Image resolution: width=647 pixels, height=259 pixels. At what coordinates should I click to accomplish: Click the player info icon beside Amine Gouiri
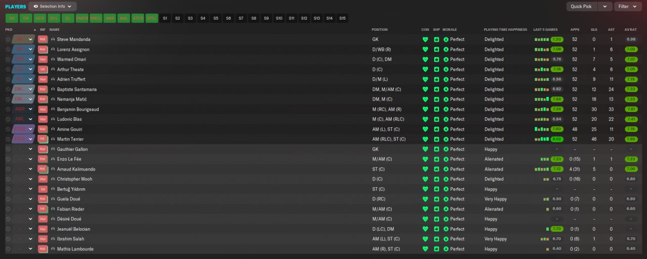pos(53,129)
